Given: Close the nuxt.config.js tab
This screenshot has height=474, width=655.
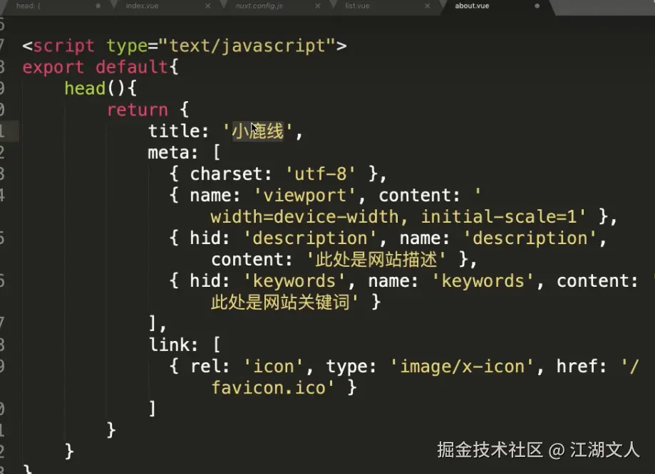Looking at the screenshot, I should coord(317,6).
